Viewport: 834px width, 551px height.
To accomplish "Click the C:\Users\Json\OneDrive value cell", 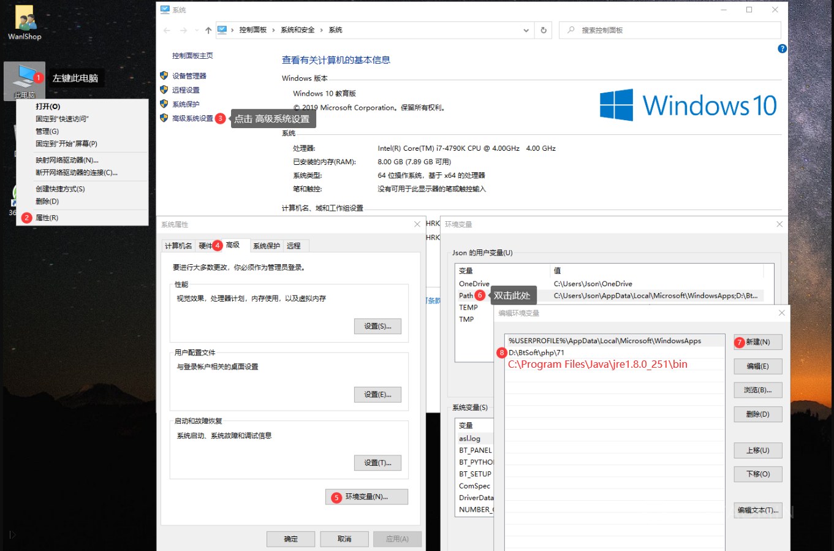I will 593,284.
